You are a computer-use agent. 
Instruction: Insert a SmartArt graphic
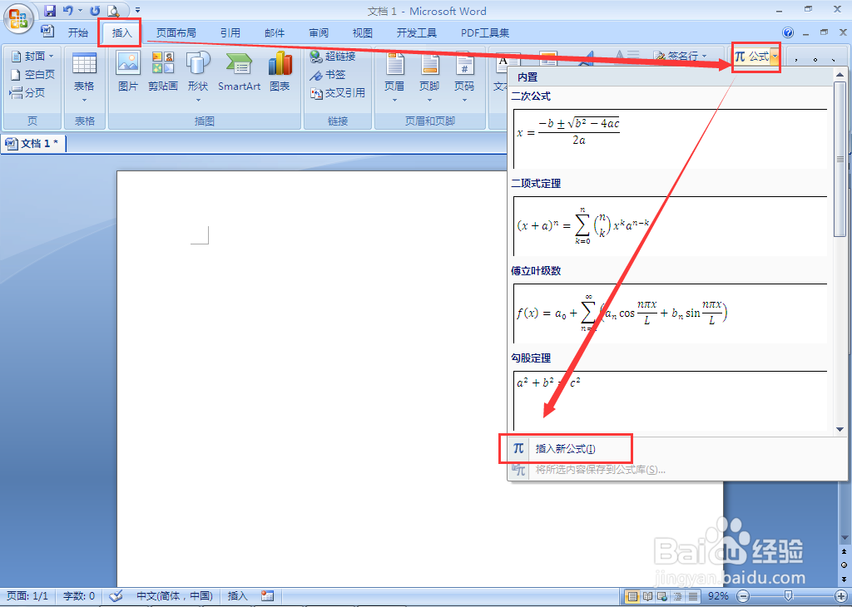pos(239,72)
